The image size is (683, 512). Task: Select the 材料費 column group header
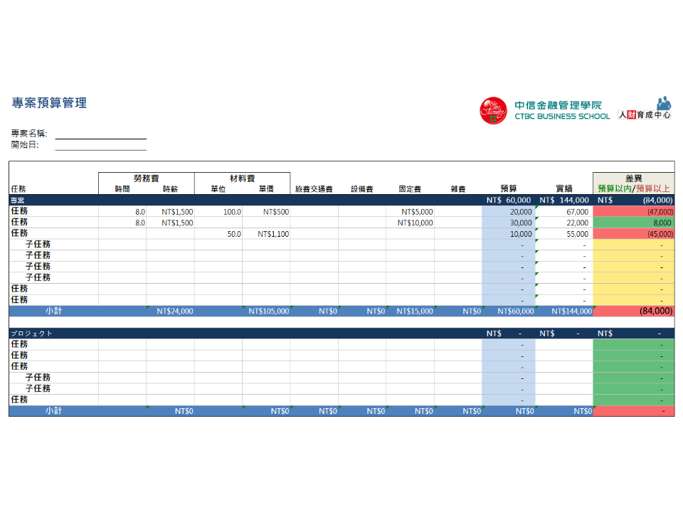pyautogui.click(x=242, y=178)
